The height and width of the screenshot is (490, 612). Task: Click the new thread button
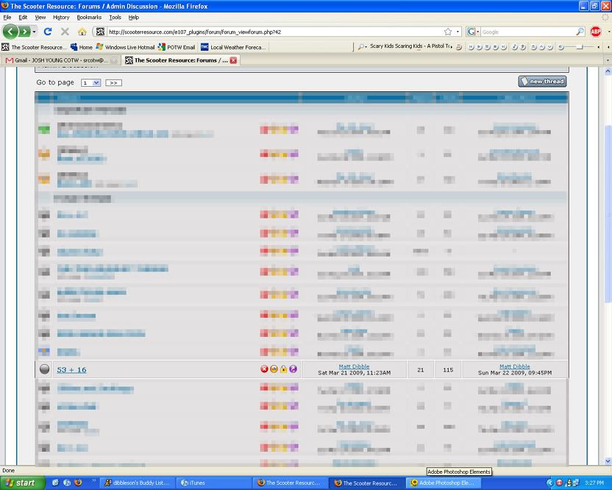[542, 82]
